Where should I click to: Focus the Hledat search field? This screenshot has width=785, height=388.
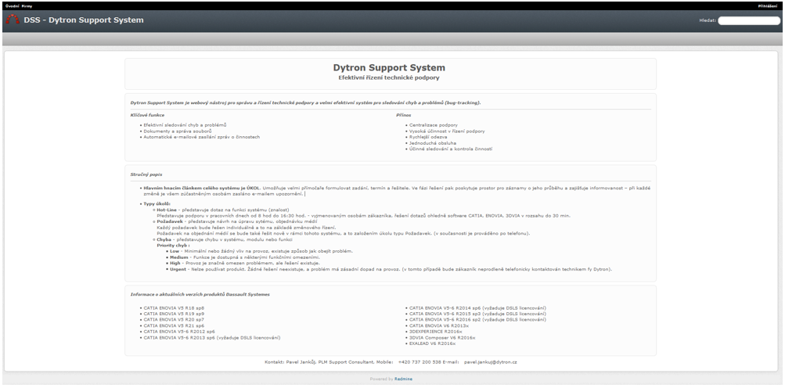[x=749, y=20]
